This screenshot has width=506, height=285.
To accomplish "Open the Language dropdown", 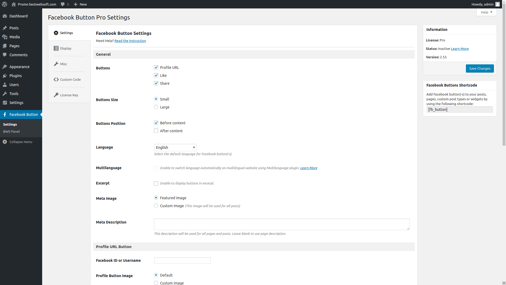I will (175, 148).
